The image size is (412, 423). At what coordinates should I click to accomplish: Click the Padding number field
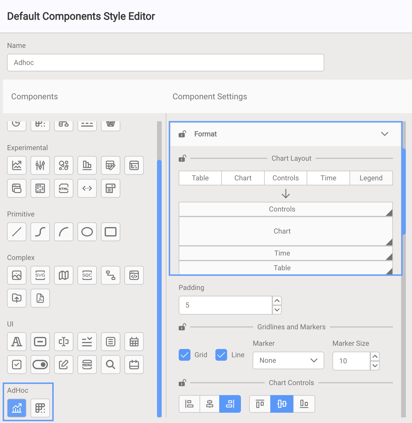tap(225, 305)
